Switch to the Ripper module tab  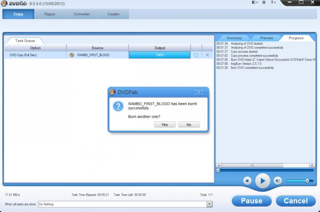[50, 14]
